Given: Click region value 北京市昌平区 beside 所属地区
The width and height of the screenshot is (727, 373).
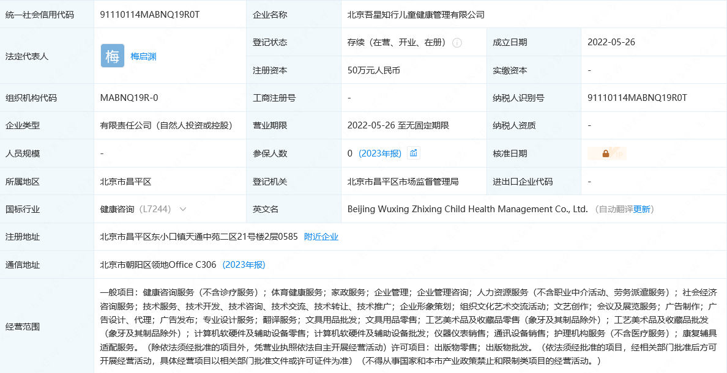Looking at the screenshot, I should coord(126,181).
